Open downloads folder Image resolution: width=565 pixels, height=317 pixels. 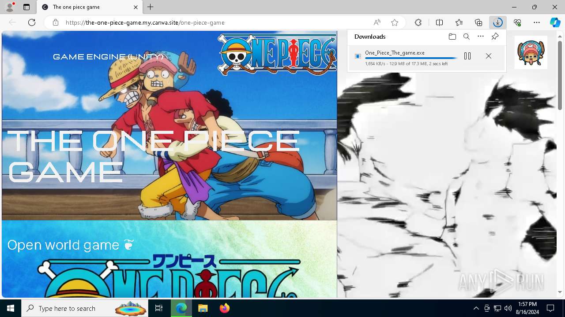coord(452,37)
